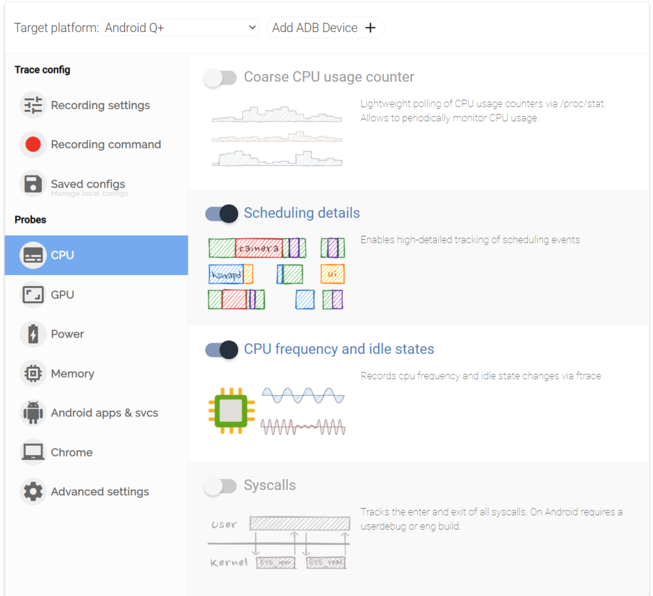Click the red Recording command icon
The width and height of the screenshot is (653, 596).
click(x=33, y=145)
